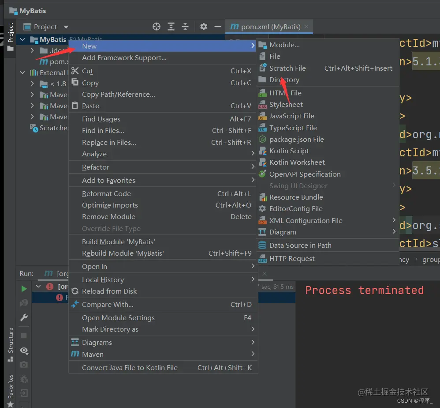Screen dimensions: 440x408
Task: Choose New in the context menu
Action: coord(163,46)
